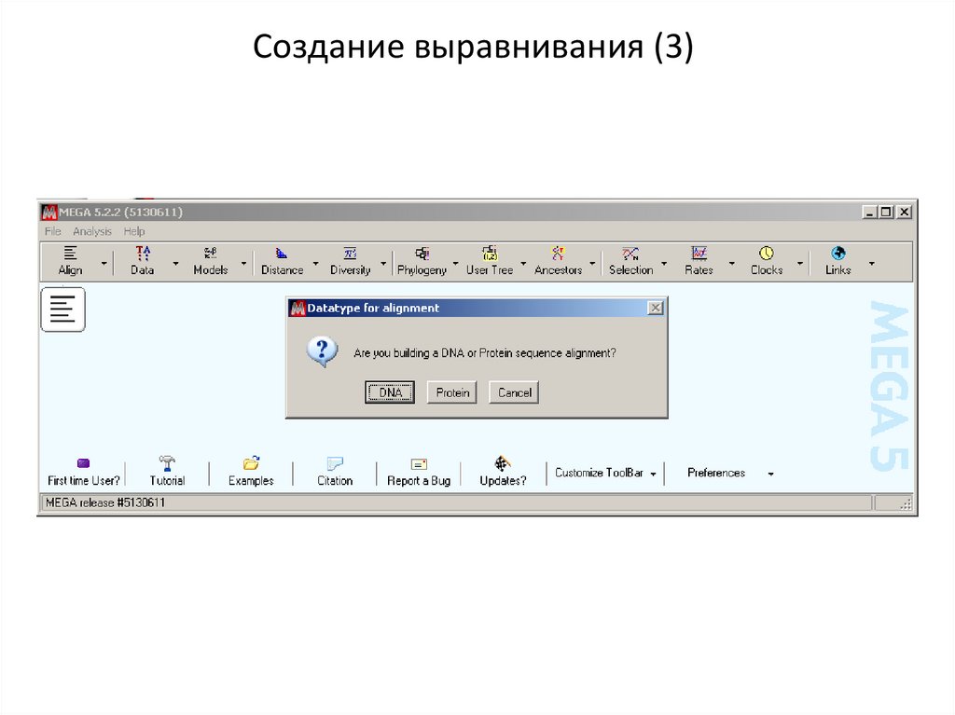
Task: Click the Report a Bug icon
Action: (419, 472)
